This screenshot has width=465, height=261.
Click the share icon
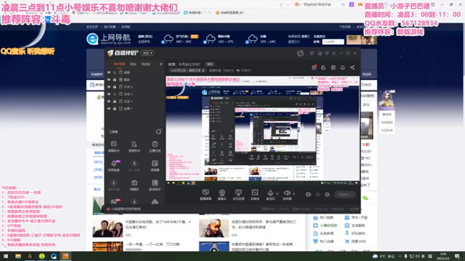tap(352, 67)
